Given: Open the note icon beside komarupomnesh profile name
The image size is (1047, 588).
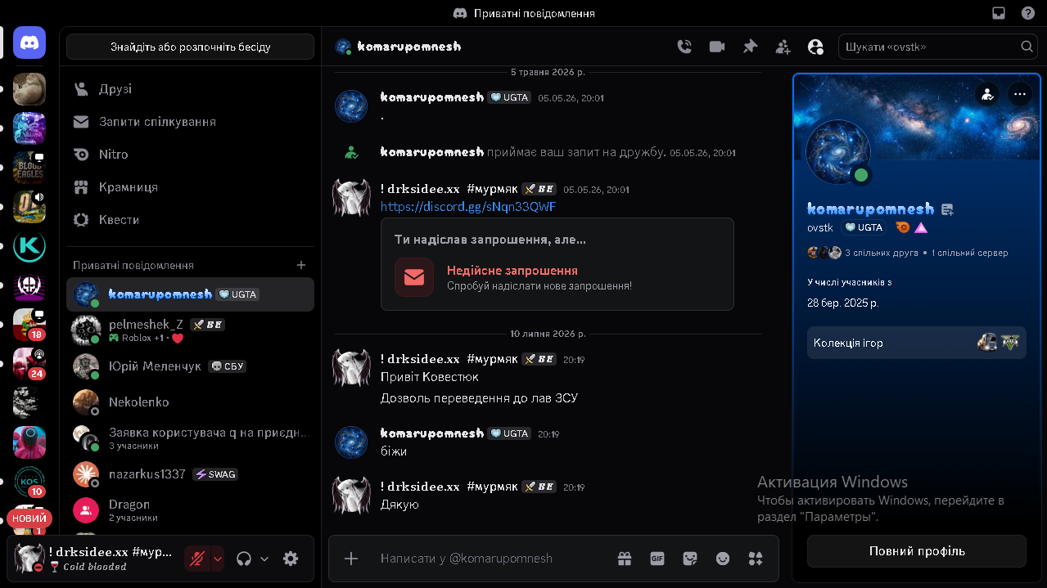Looking at the screenshot, I should click(948, 209).
